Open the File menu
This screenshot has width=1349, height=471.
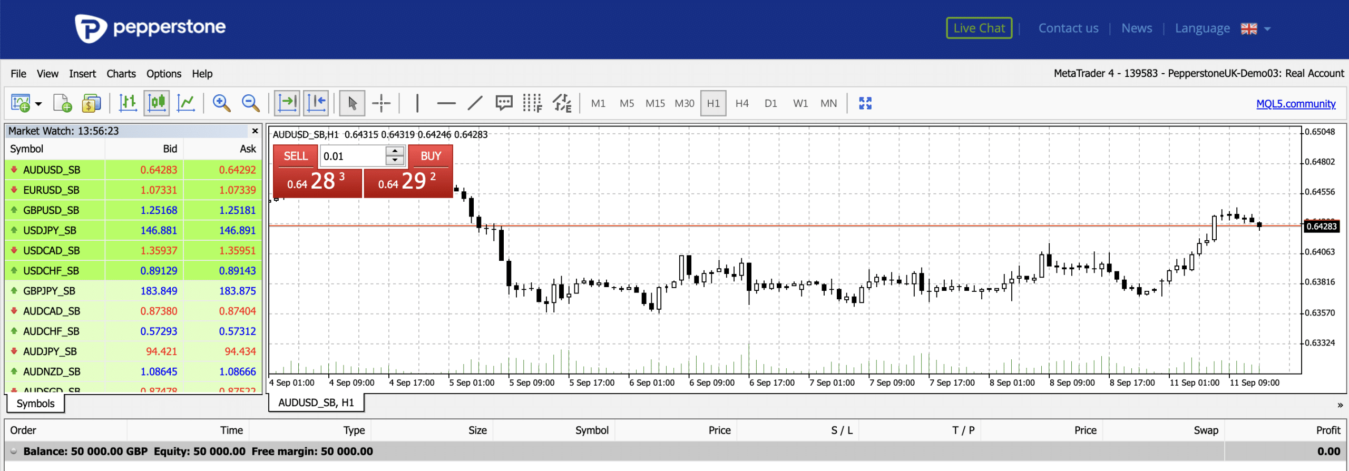click(x=18, y=74)
